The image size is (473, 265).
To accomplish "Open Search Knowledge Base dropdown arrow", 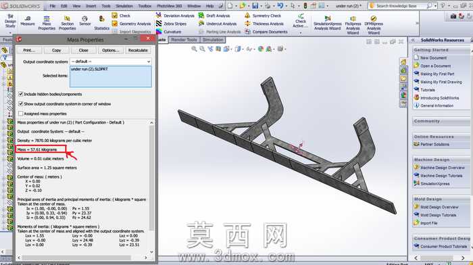I will 435,5.
